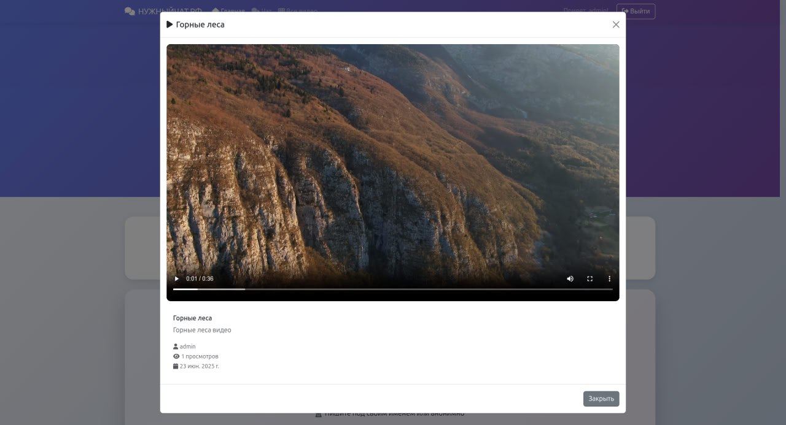786x425 pixels.
Task: Open video more options menu
Action: coord(609,278)
